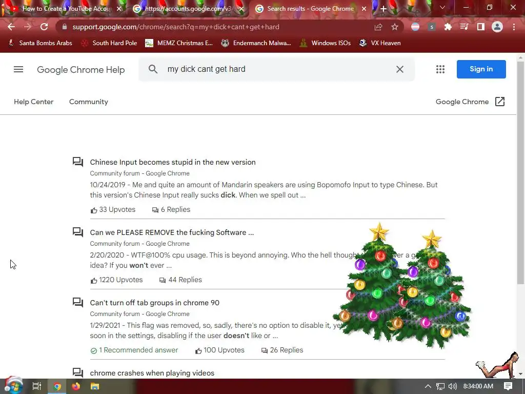The image size is (525, 394).
Task: Open 'chrome crashes when playing videos' result
Action: (x=152, y=373)
